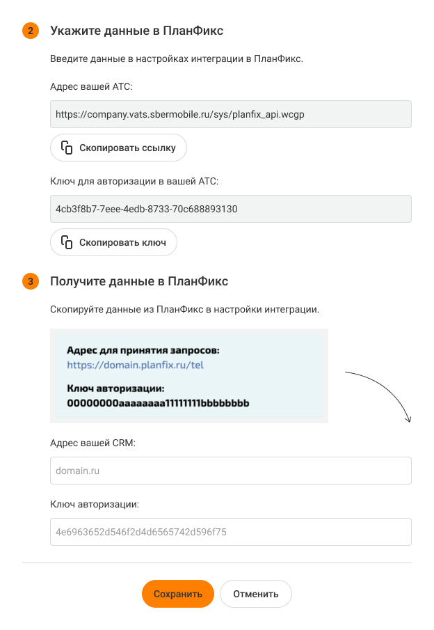Click the domain.planfix.ru/tel link in the example
434x630 pixels.
pos(135,364)
